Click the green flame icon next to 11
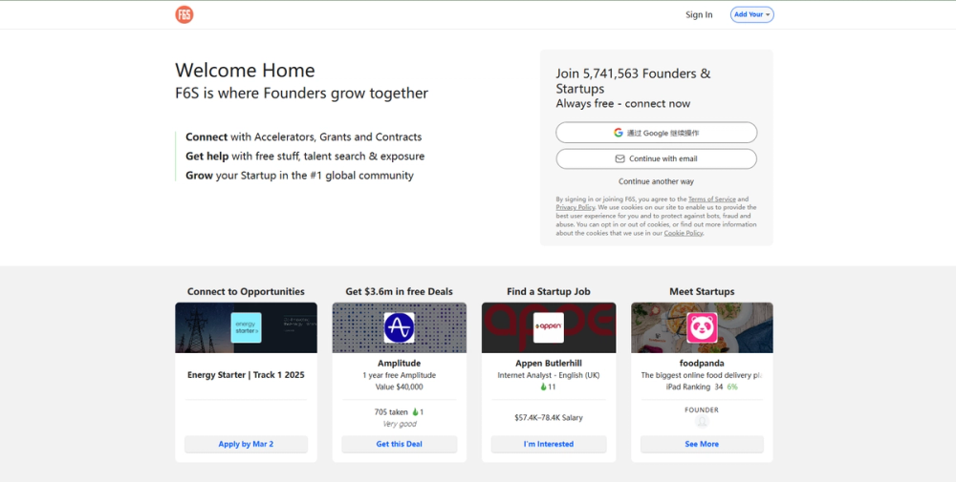Screen dimensions: 956x482 543,388
